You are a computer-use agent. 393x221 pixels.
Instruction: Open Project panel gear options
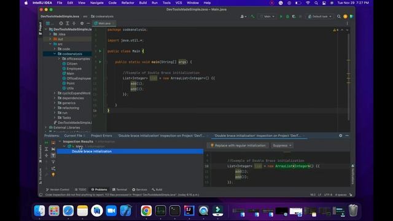pyautogui.click(x=82, y=23)
